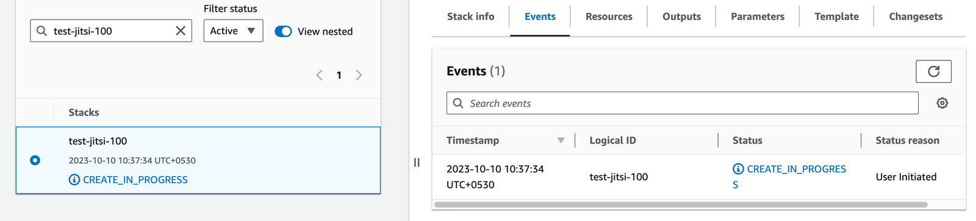
Task: Click page number 1 in pagination
Action: pos(339,75)
